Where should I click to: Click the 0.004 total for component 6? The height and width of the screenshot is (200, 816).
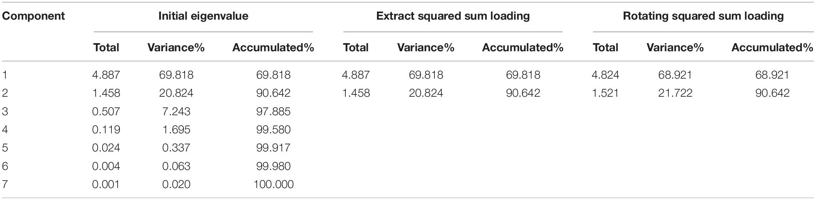pos(106,166)
